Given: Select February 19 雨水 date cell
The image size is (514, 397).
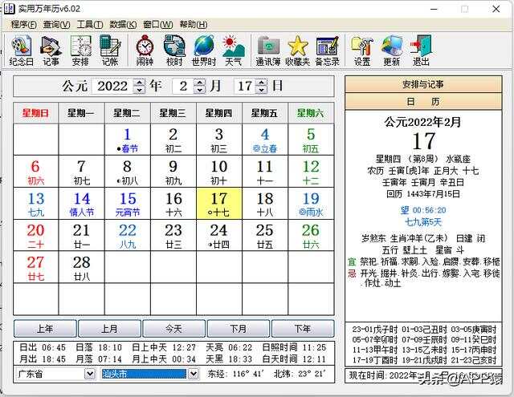Looking at the screenshot, I should click(x=311, y=204).
